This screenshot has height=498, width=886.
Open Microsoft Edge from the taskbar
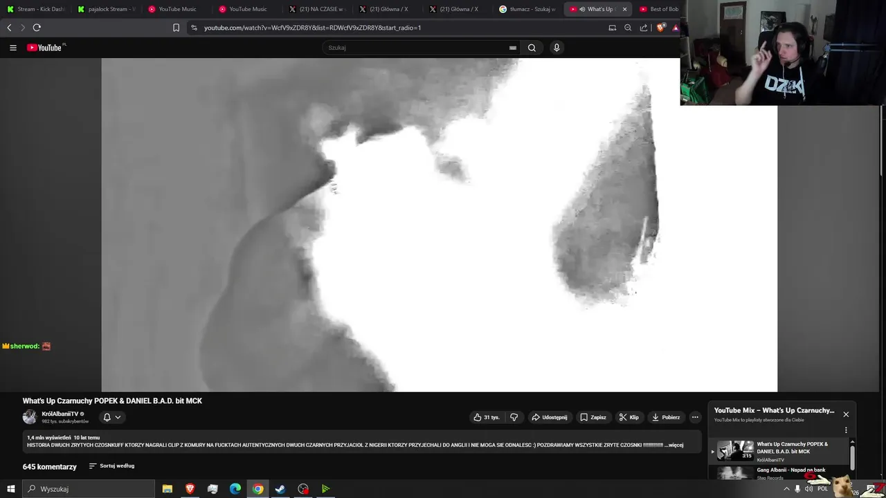(x=235, y=489)
